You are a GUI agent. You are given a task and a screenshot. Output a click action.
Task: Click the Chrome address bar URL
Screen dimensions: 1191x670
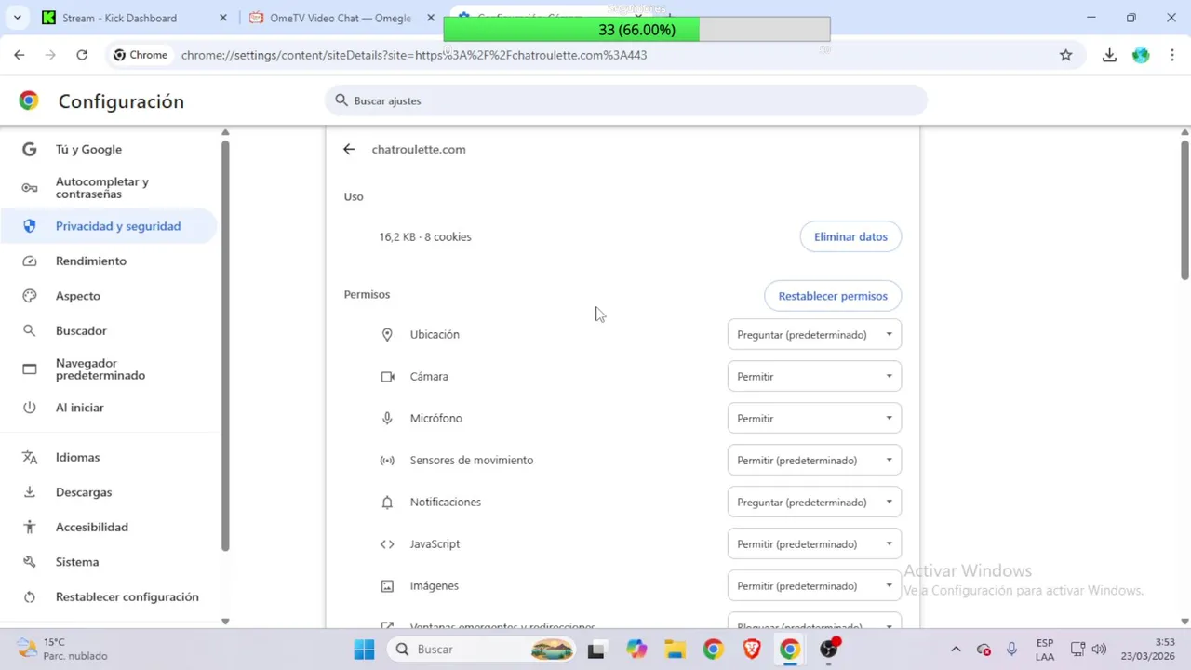click(x=414, y=55)
